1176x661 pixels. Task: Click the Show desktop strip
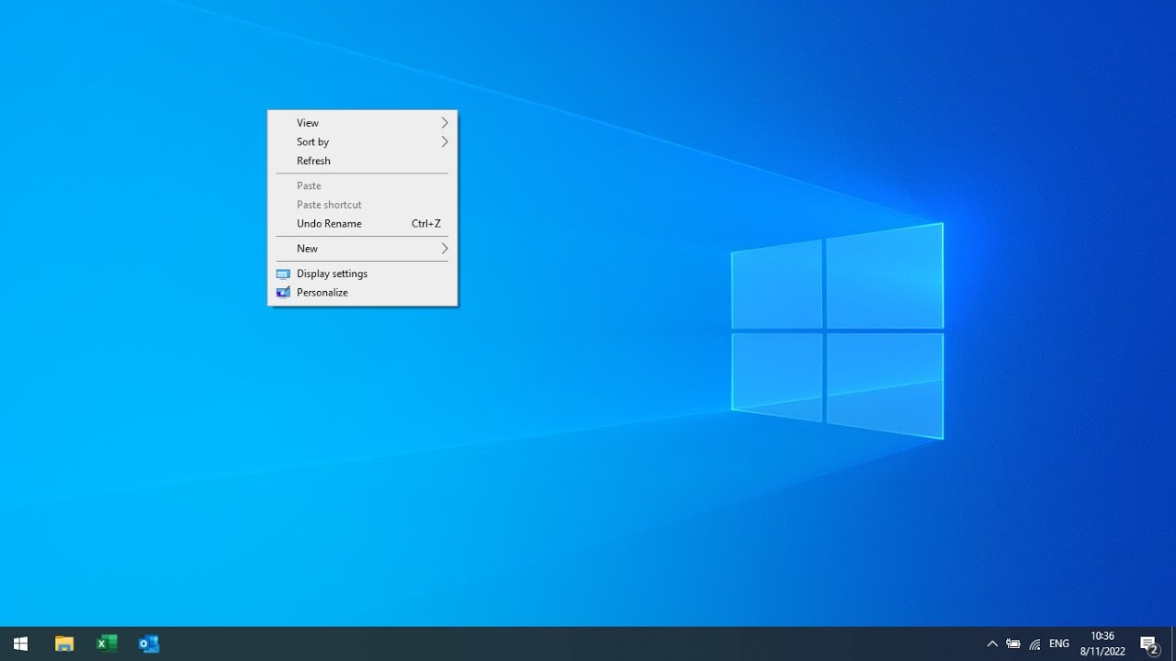point(1173,644)
